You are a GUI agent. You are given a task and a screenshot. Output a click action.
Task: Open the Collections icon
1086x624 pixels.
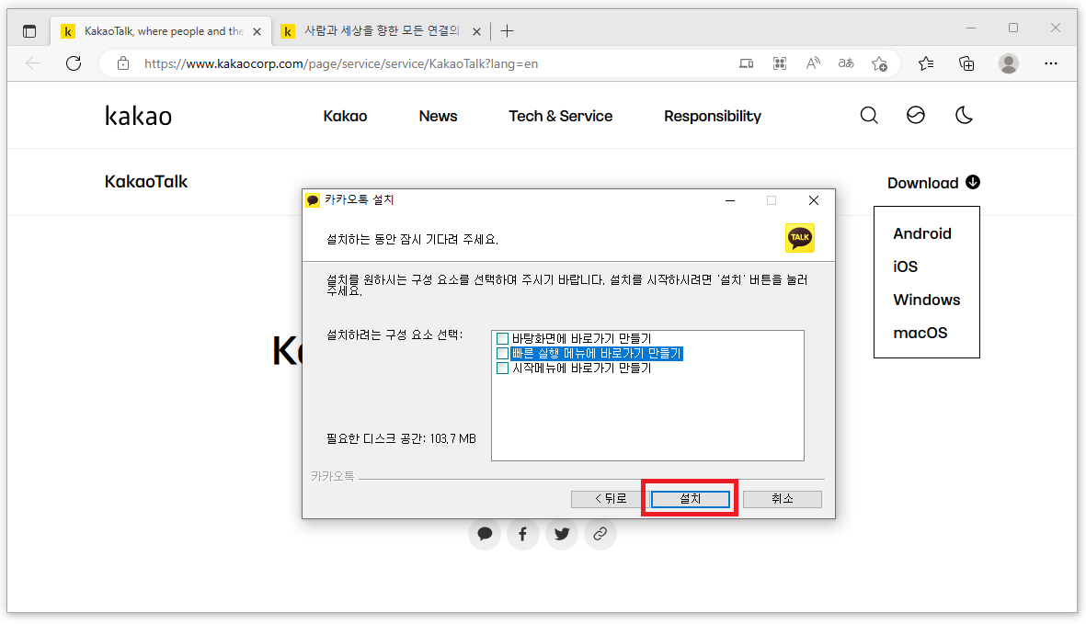966,63
